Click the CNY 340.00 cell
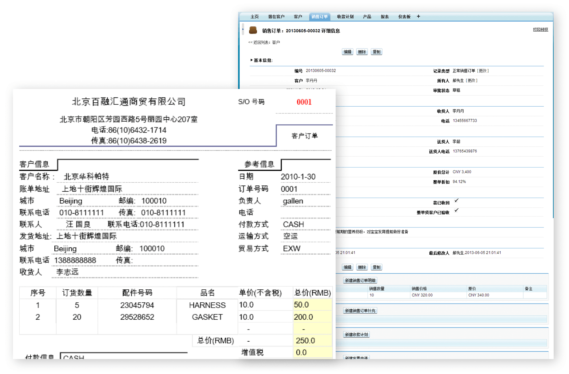The height and width of the screenshot is (374, 569). [478, 295]
